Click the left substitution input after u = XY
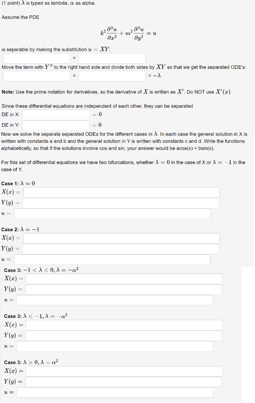The width and height of the screenshot is (255, 403). point(36,58)
